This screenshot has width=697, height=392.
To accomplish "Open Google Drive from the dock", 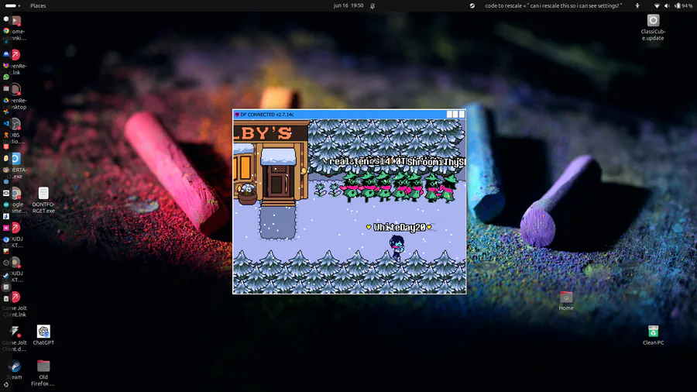I will coord(5,100).
